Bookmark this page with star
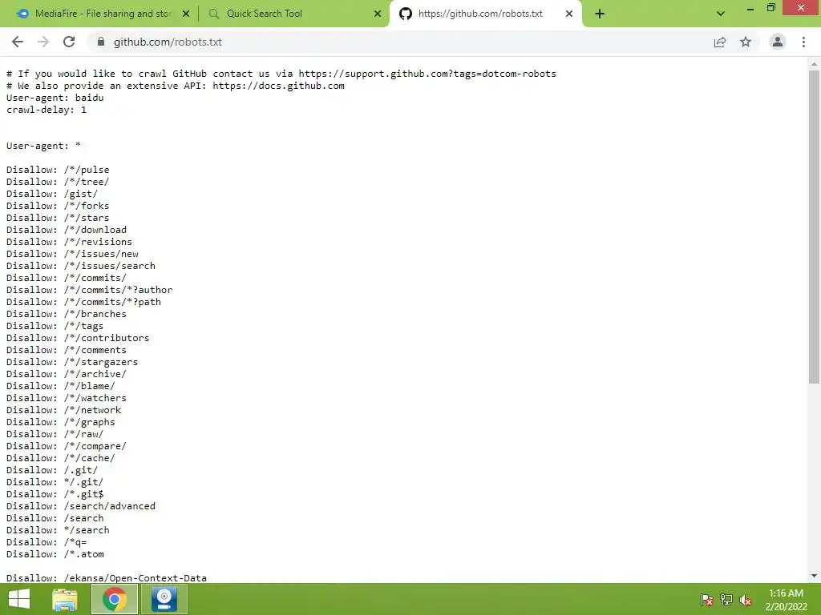The width and height of the screenshot is (821, 615). point(746,42)
